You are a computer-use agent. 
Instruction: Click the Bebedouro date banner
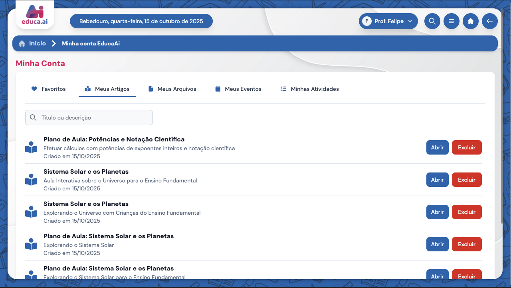(x=141, y=21)
